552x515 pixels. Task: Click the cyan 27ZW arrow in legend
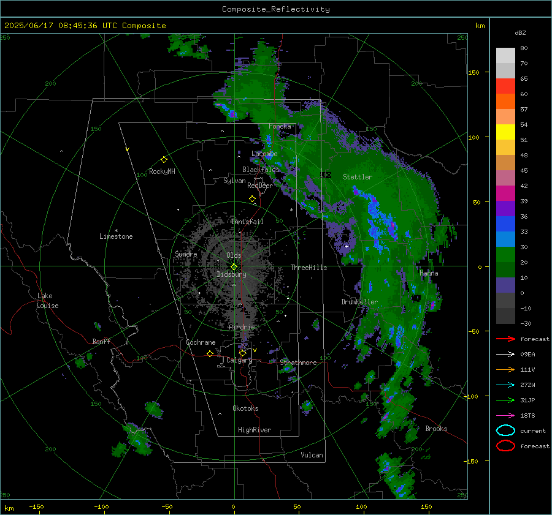coord(505,385)
